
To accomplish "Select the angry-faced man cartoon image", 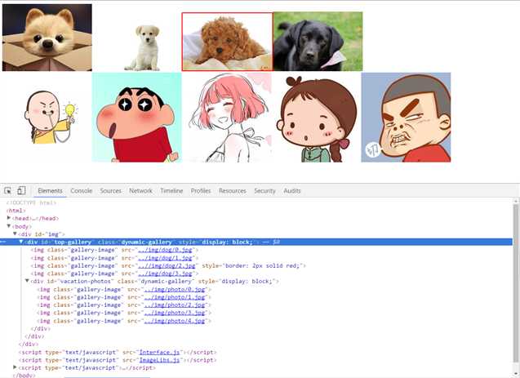I will (406, 118).
